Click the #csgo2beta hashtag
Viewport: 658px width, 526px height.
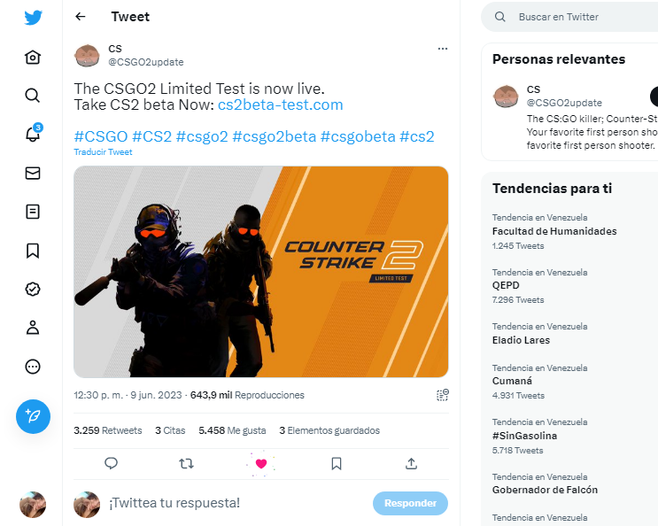pyautogui.click(x=274, y=136)
